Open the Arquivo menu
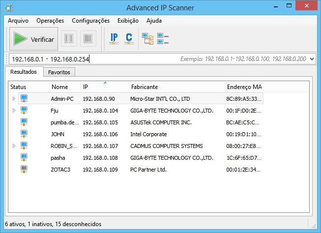Screen dimensions: 321x233 pyautogui.click(x=18, y=21)
